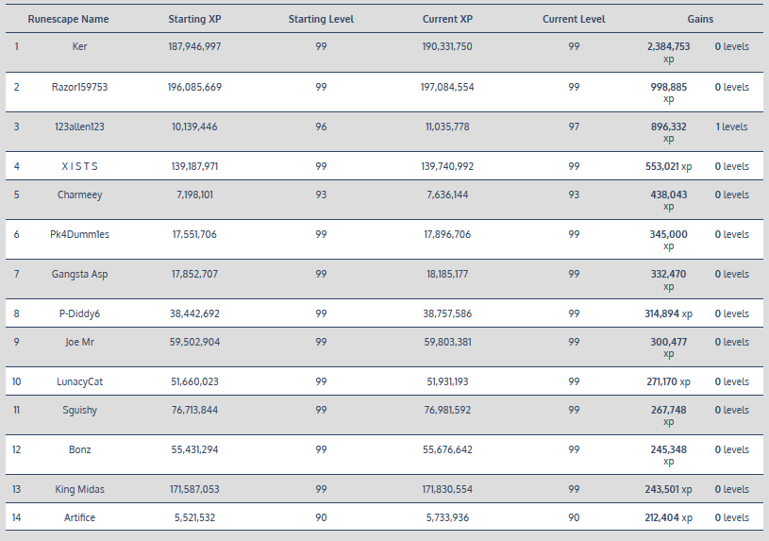Select Charmeey player name
The image size is (769, 541).
click(80, 194)
